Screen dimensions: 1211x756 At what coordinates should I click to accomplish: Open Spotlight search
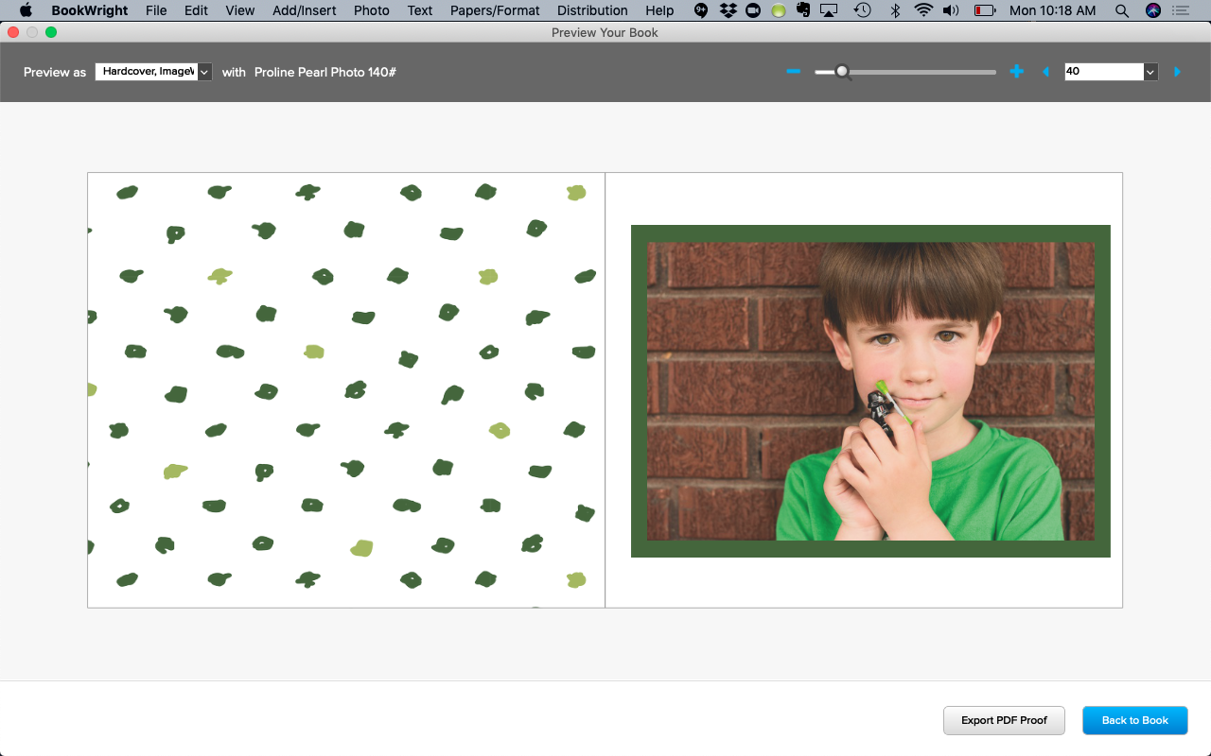[1122, 10]
